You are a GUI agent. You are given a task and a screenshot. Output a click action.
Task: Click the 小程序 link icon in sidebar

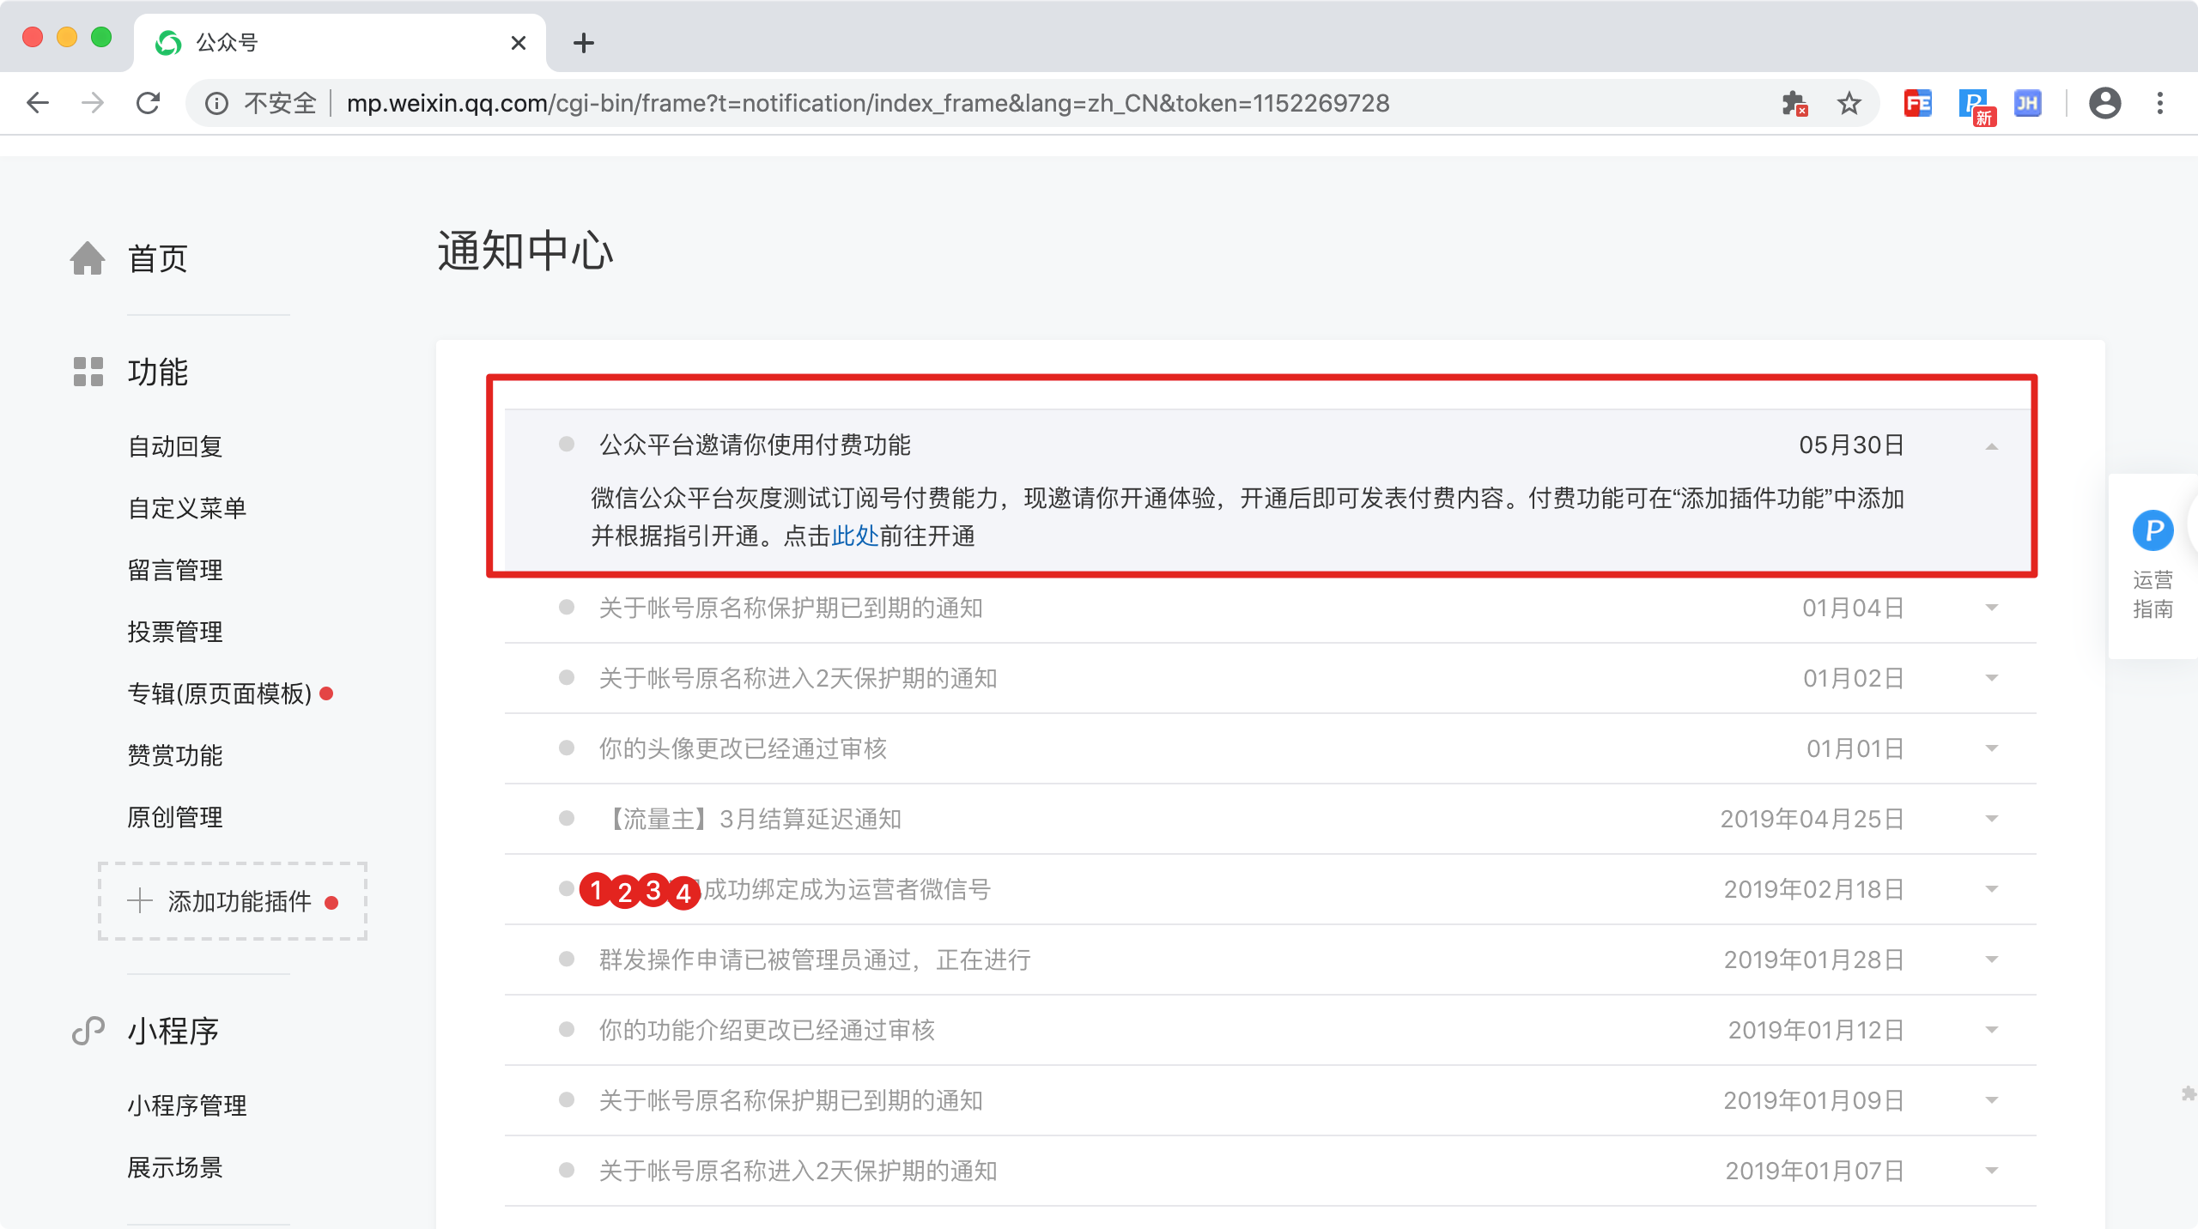point(88,1031)
